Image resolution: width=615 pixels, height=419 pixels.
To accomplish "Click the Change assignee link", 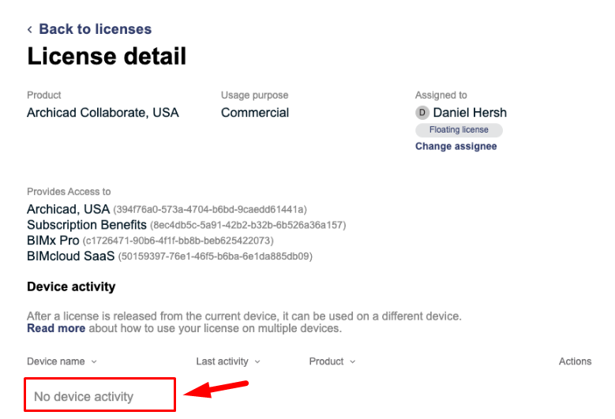I will coord(456,146).
